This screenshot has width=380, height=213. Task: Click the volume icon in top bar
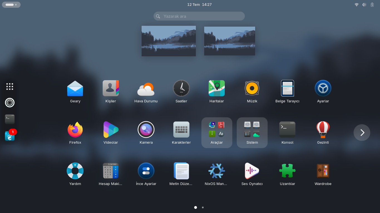coord(364,5)
